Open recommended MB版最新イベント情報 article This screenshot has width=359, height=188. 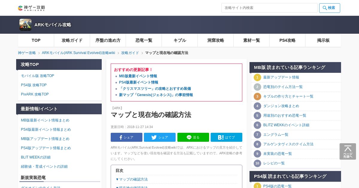click(138, 76)
